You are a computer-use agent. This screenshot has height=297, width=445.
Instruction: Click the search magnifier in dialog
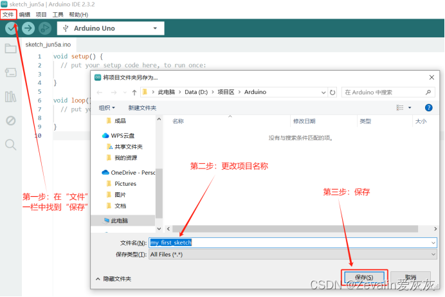point(428,92)
